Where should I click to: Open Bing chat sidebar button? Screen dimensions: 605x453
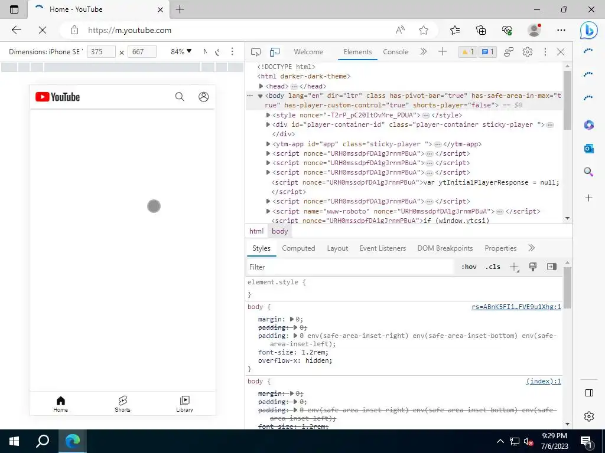[x=589, y=30]
